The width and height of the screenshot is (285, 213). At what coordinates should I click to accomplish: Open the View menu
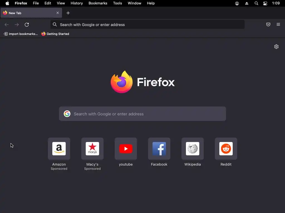[x=61, y=3]
